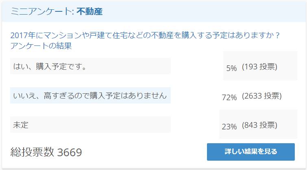This screenshot has height=170, width=307.
Task: Click the number 3669 in total votes
Action: click(70, 153)
